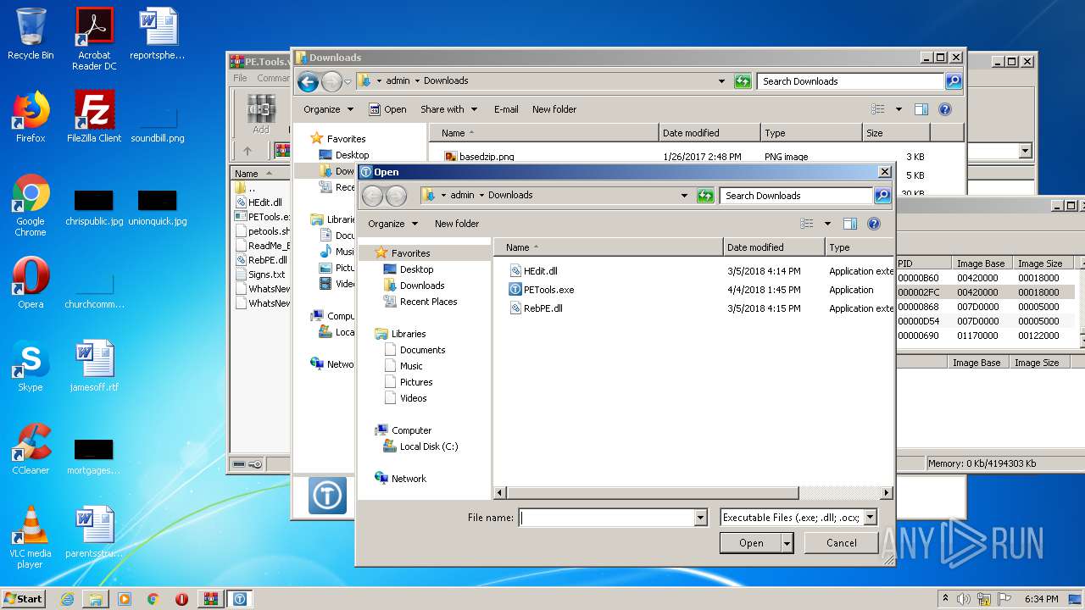This screenshot has width=1085, height=610.
Task: Open Google Chrome desktop shortcut
Action: 31,206
